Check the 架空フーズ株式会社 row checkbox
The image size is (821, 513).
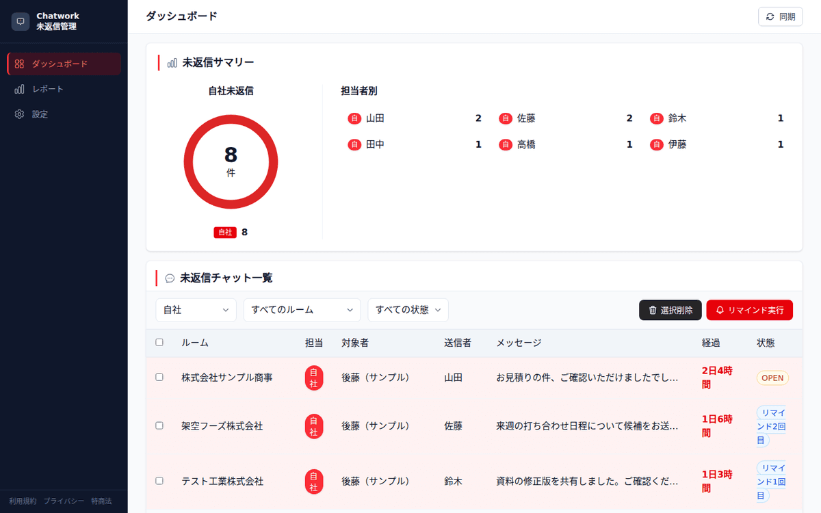click(159, 426)
